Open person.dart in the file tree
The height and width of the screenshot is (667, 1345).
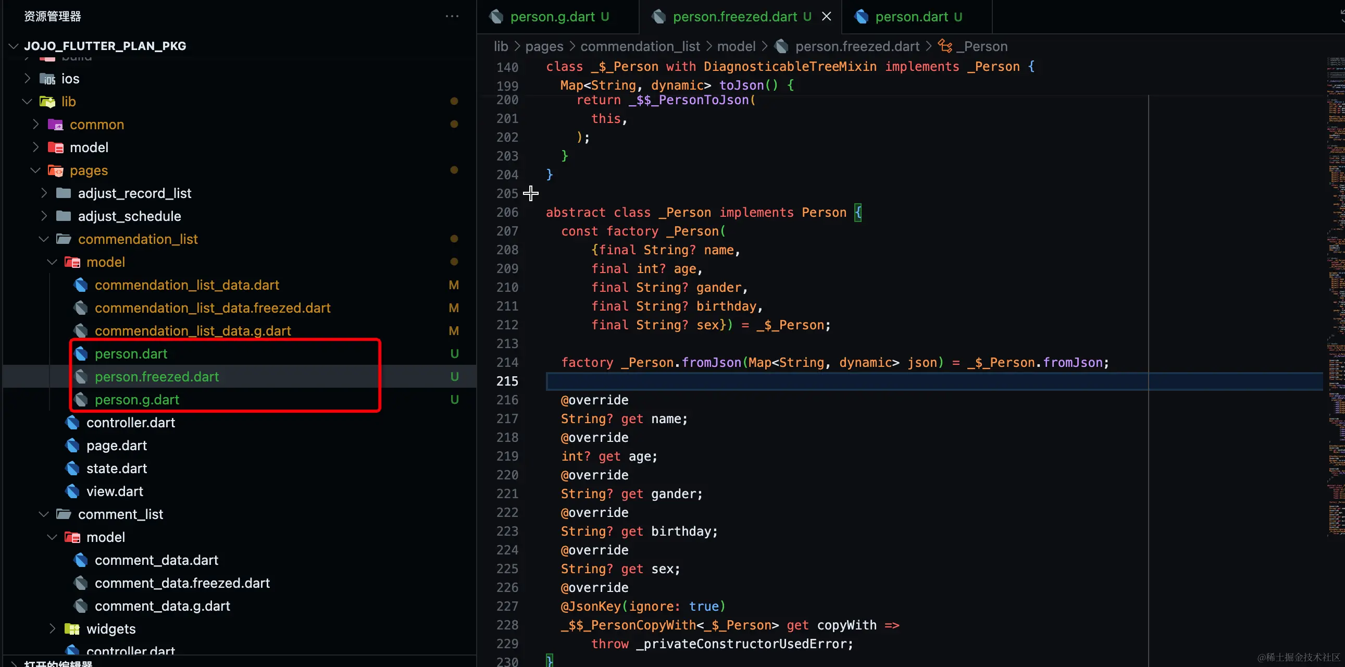click(131, 354)
